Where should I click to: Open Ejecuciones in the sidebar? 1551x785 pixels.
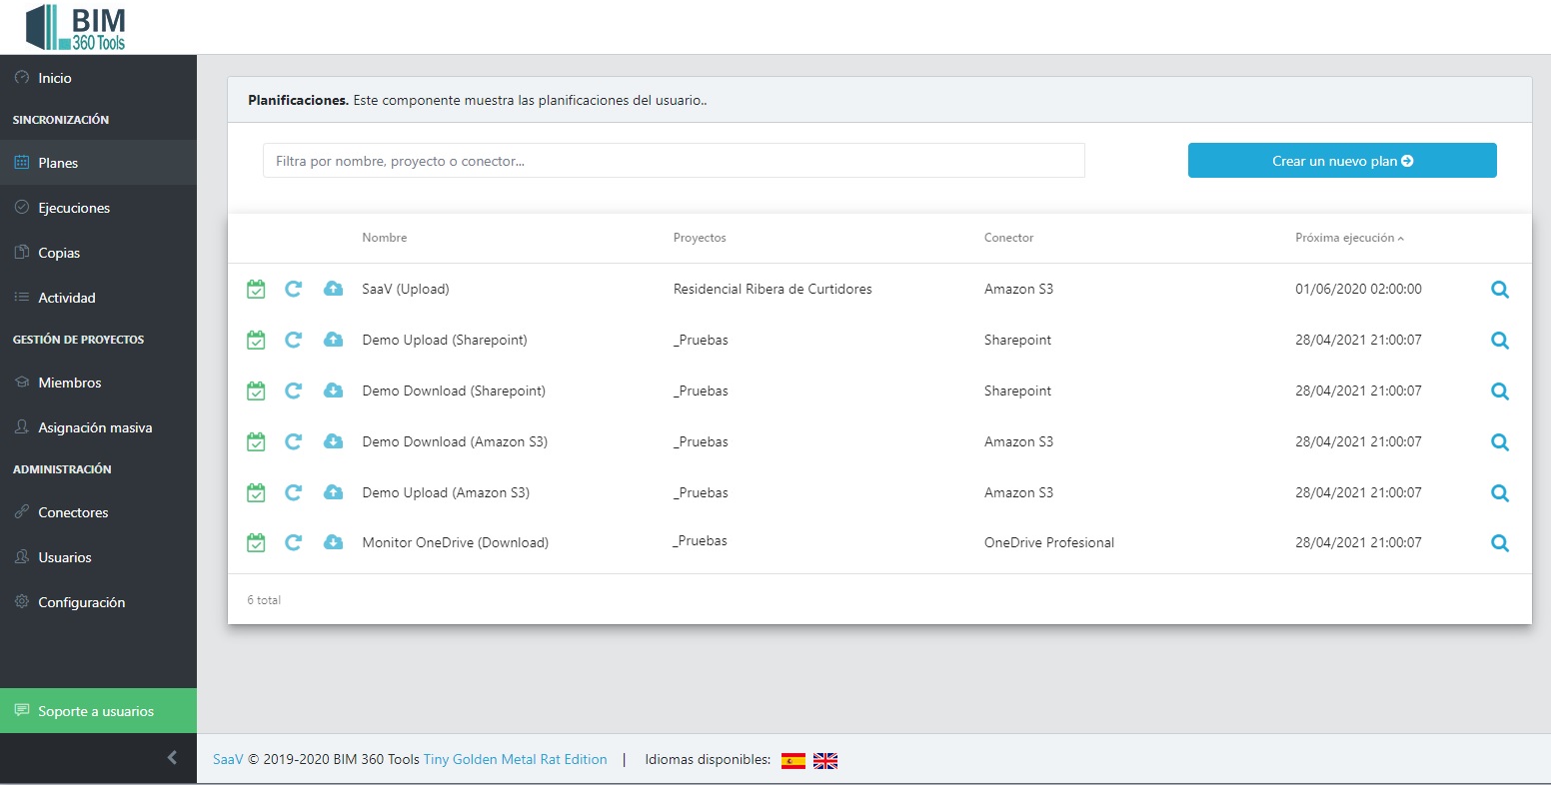coord(74,208)
